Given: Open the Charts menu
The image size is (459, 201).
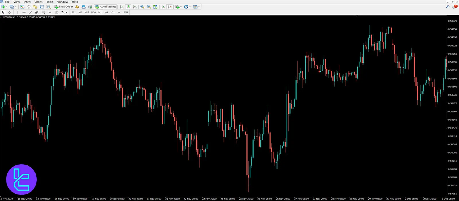Looking at the screenshot, I should coord(38,2).
